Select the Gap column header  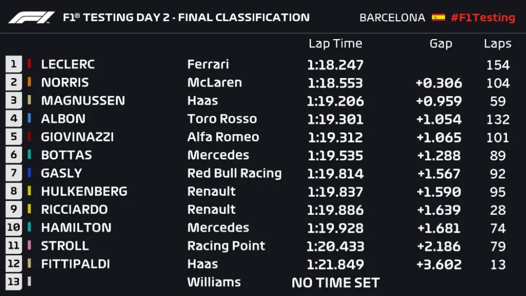coord(441,44)
